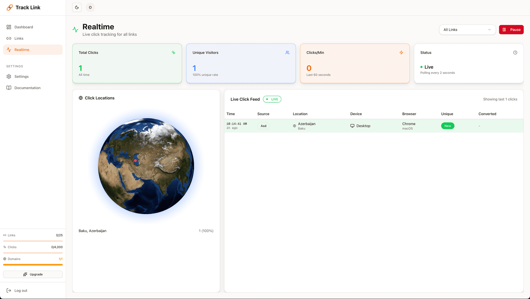Select Links from the sidebar menu
Image resolution: width=530 pixels, height=299 pixels.
tap(18, 38)
